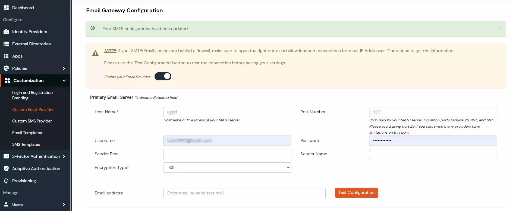Click the Enter email test mail field
The image size is (513, 211).
tap(244, 193)
